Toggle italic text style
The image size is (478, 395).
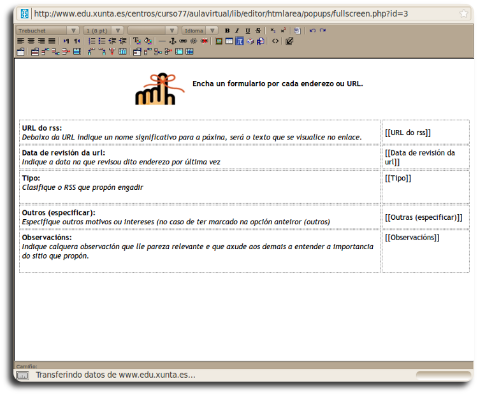237,31
